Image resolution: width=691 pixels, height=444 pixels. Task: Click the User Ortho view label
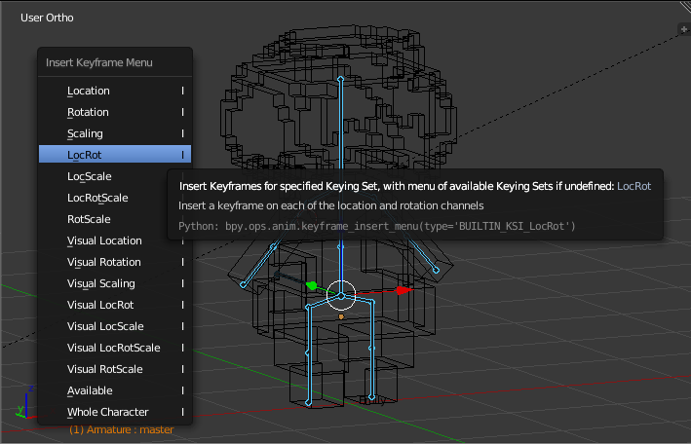(x=47, y=18)
